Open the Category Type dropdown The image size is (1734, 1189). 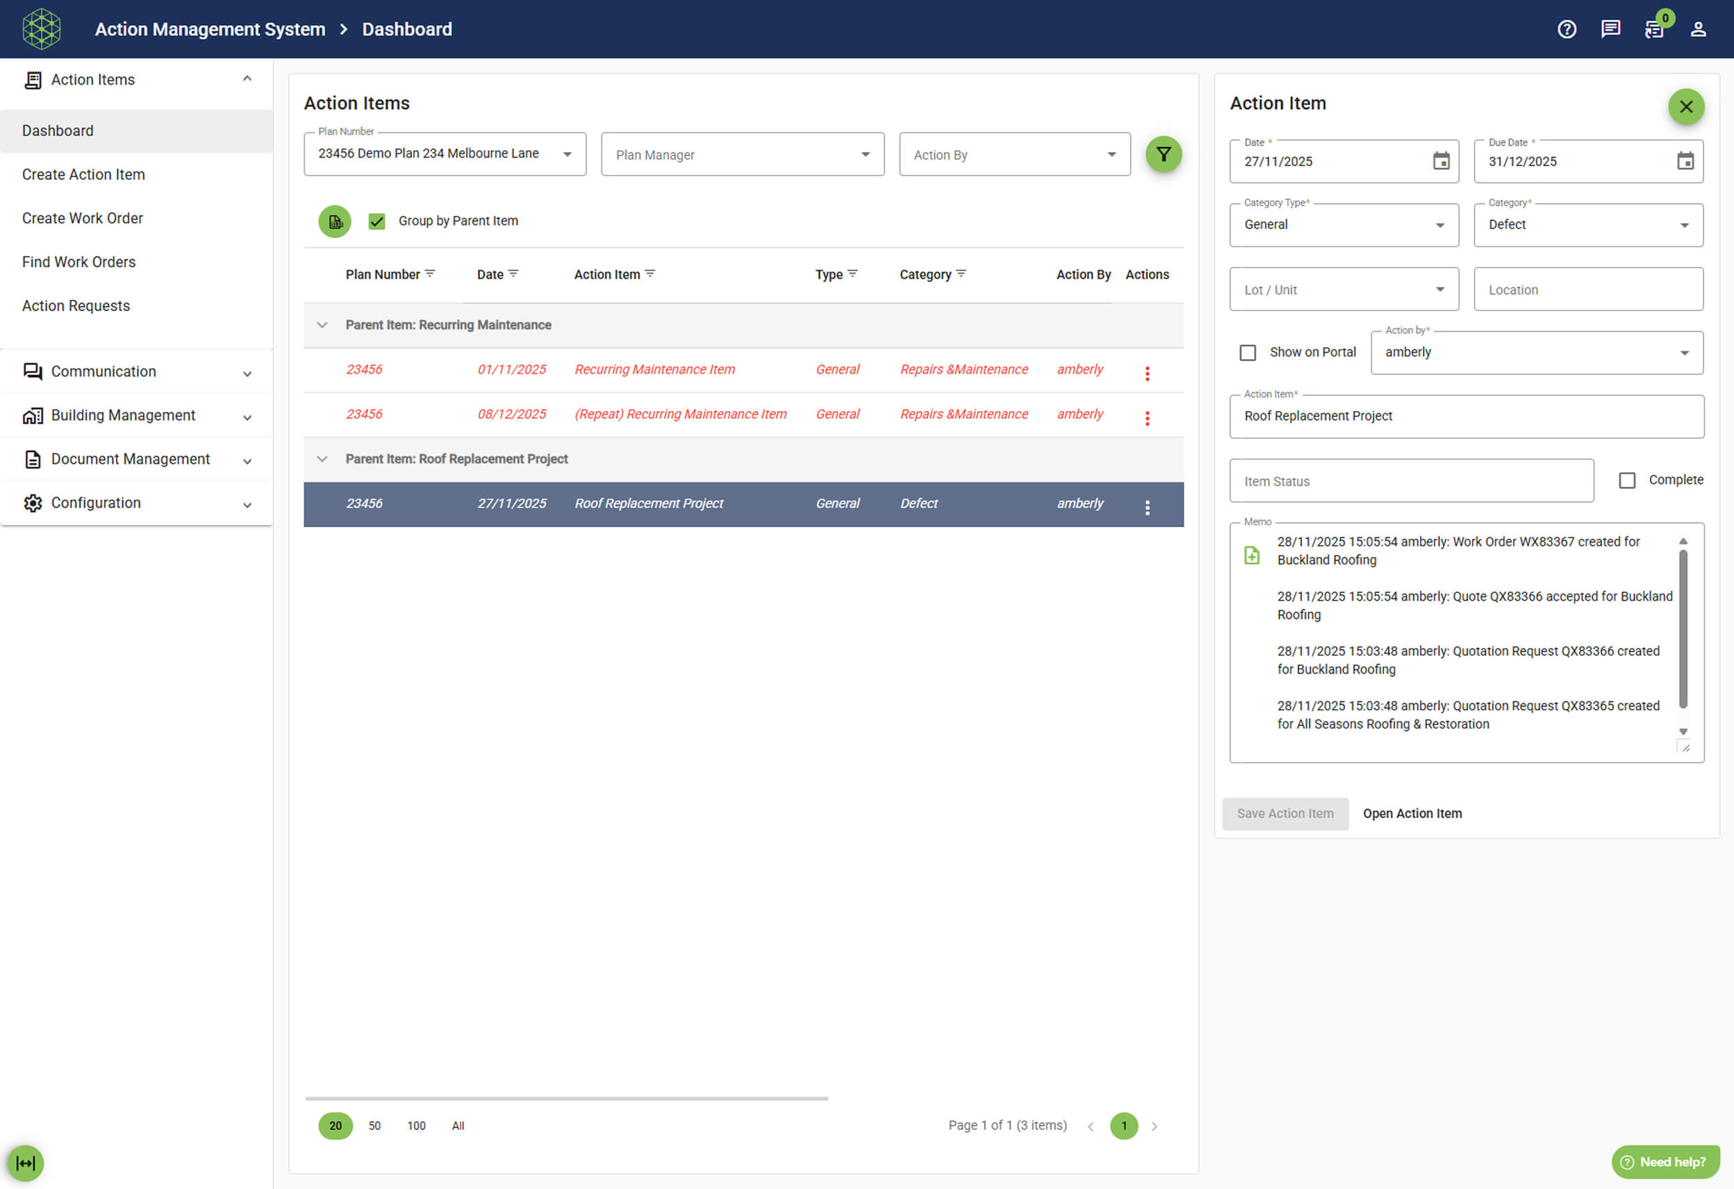(x=1343, y=225)
